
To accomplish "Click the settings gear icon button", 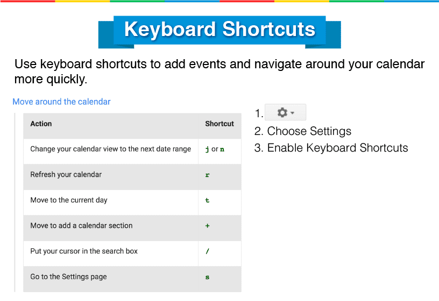I will [x=282, y=112].
